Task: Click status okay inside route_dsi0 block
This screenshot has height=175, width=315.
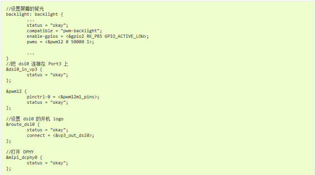Action: [x=47, y=130]
